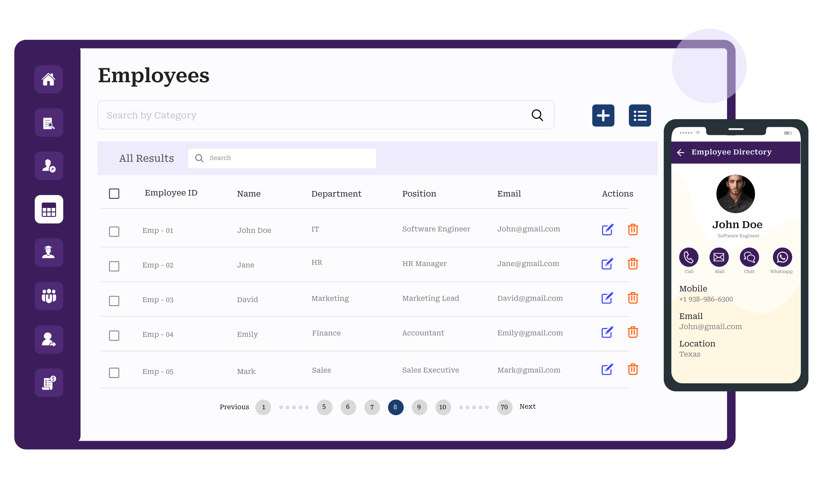Check the Emp - 05 row checkbox
This screenshot has width=822, height=479.
[114, 372]
